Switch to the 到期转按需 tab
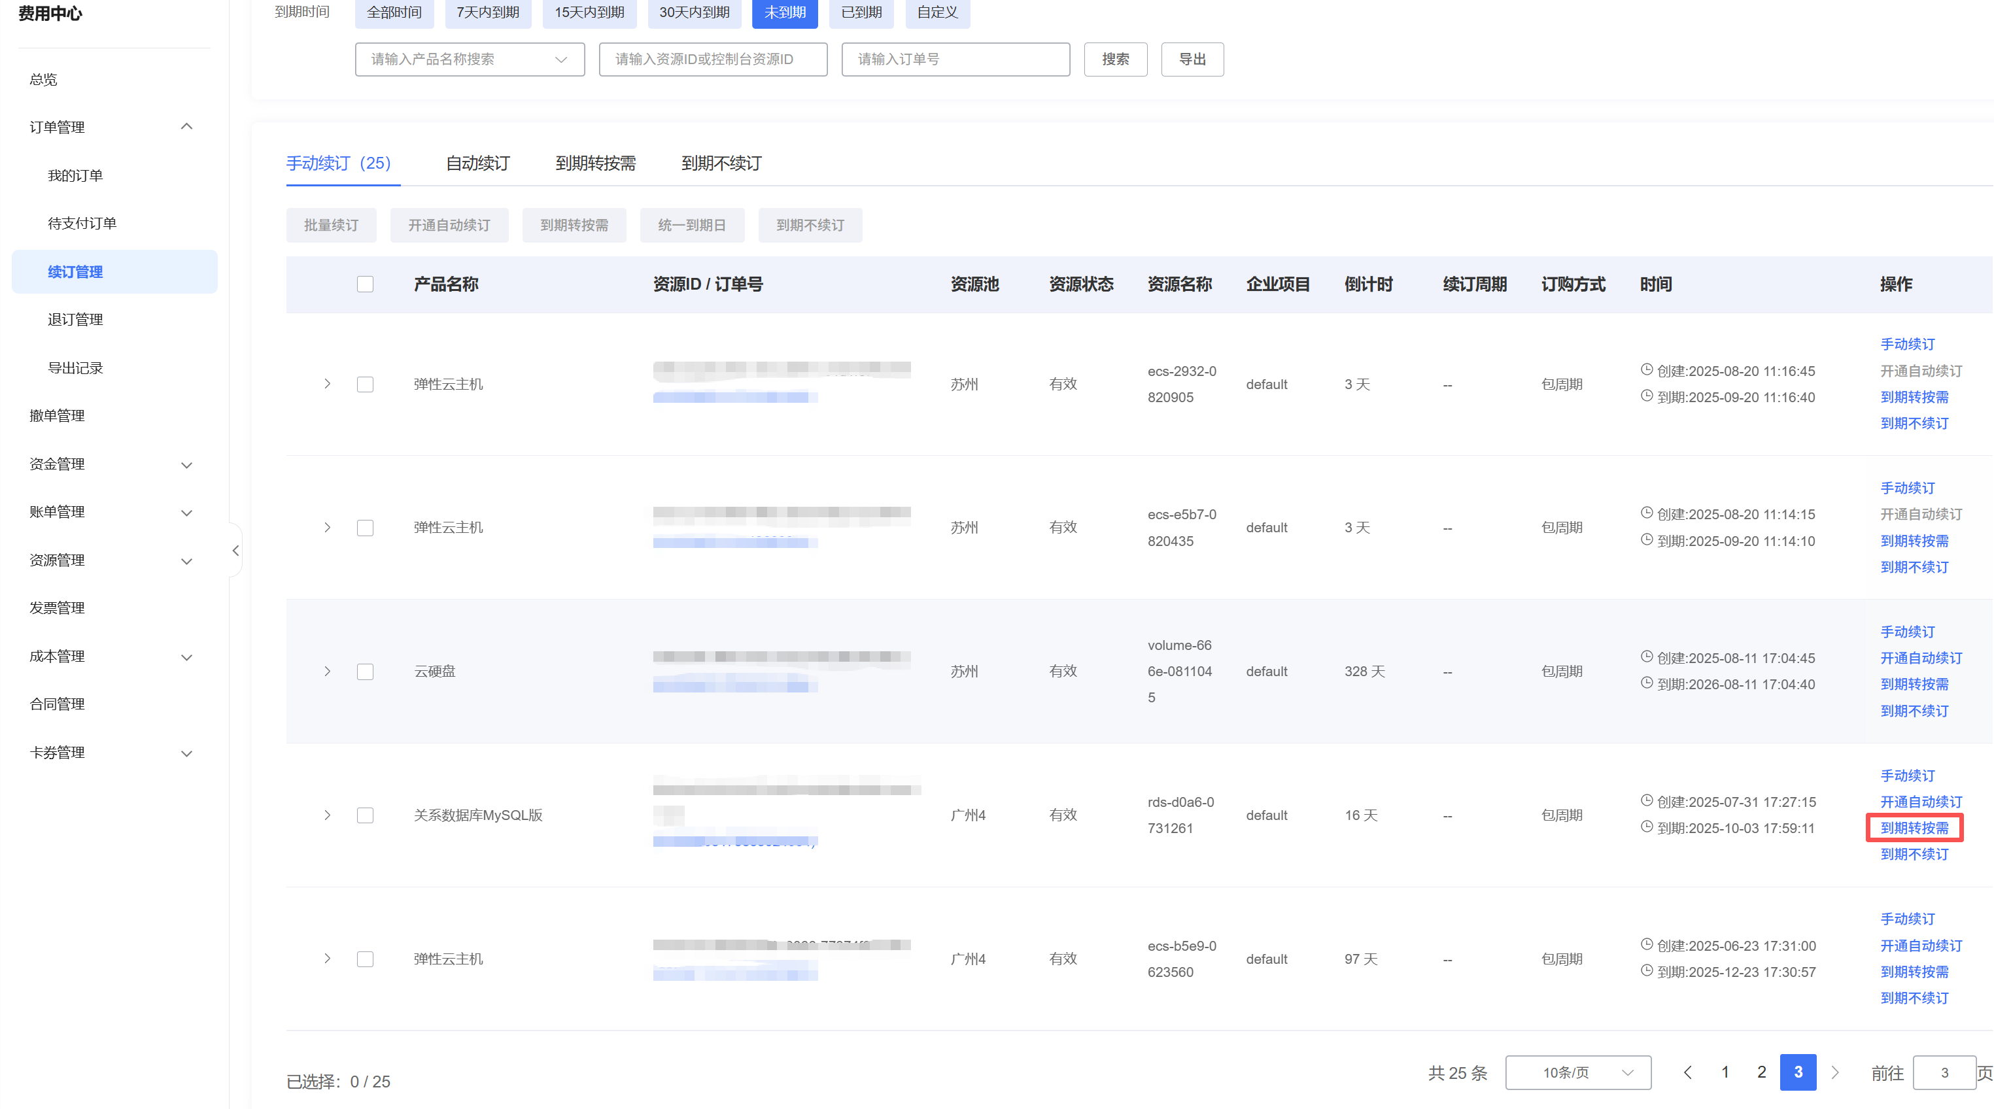 click(x=596, y=163)
